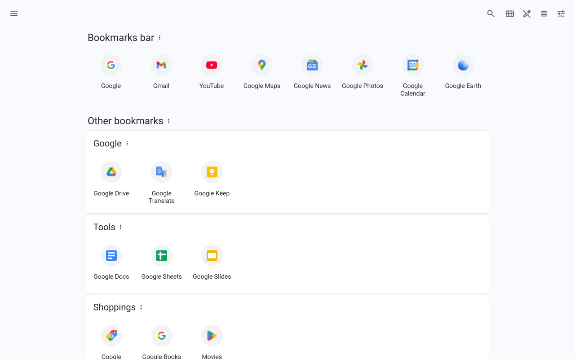This screenshot has width=575, height=359.
Task: Toggle edit lock on bookmarks
Action: pyautogui.click(x=526, y=13)
